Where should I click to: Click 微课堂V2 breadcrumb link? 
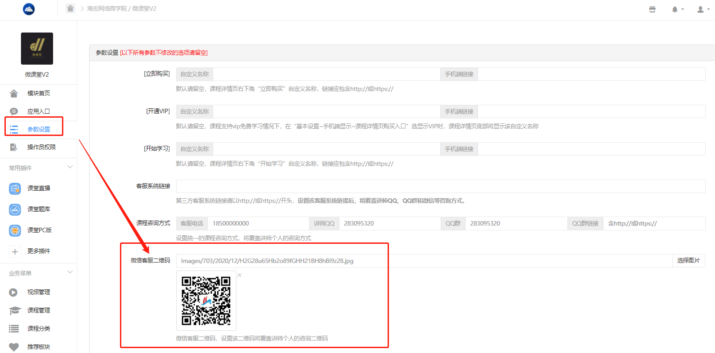click(144, 8)
